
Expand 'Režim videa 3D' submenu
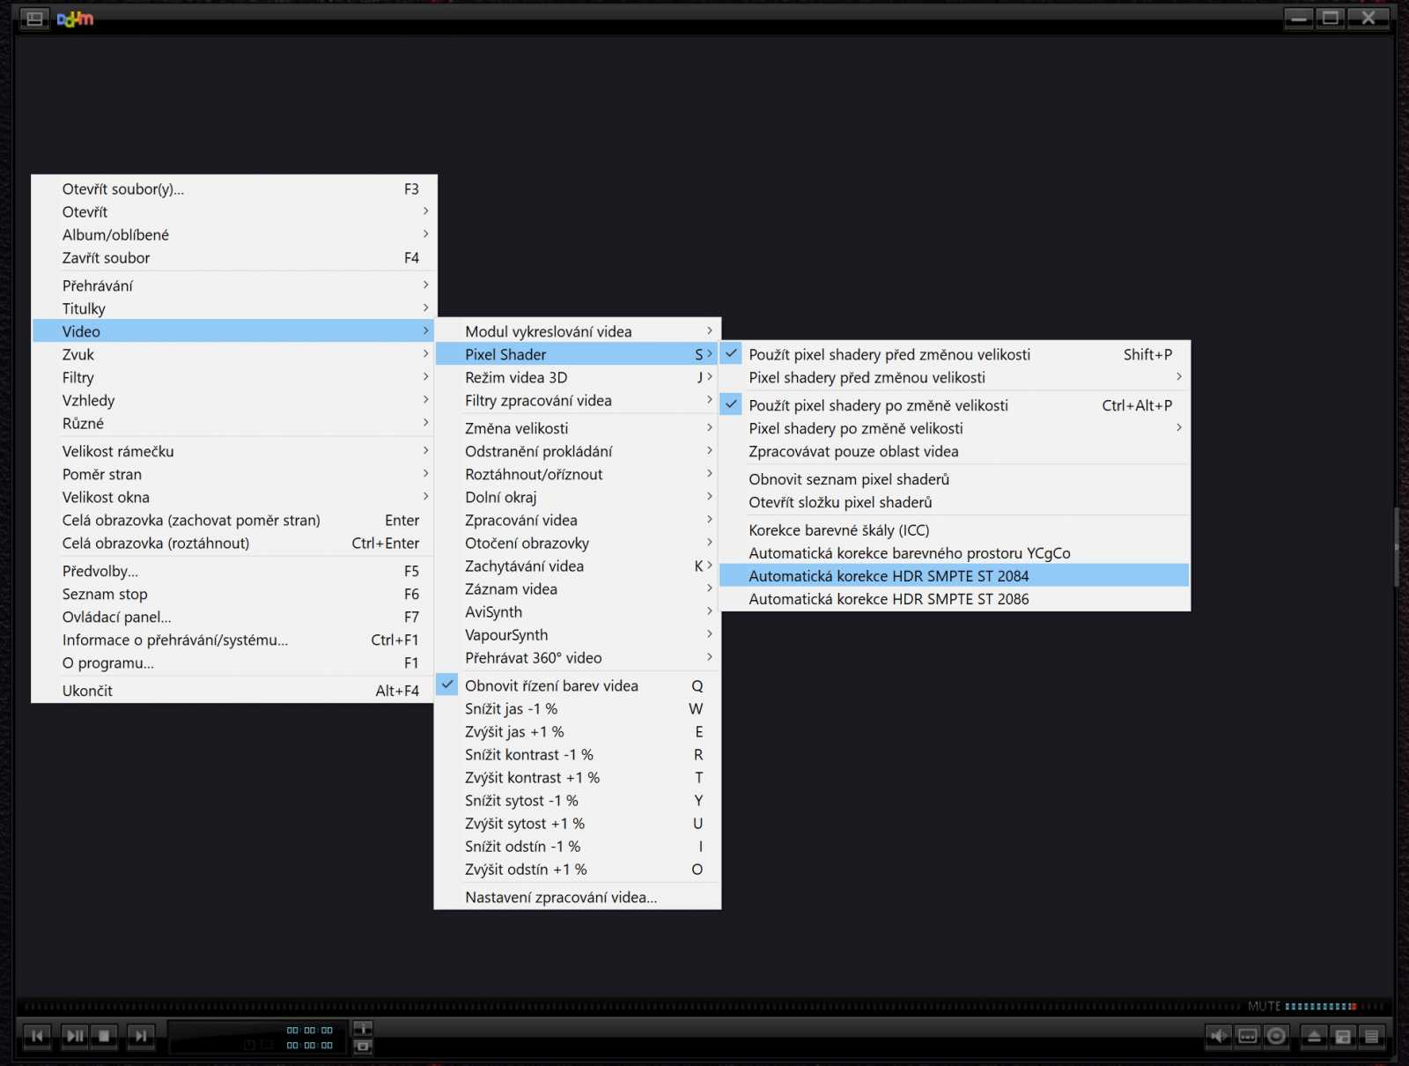[578, 377]
